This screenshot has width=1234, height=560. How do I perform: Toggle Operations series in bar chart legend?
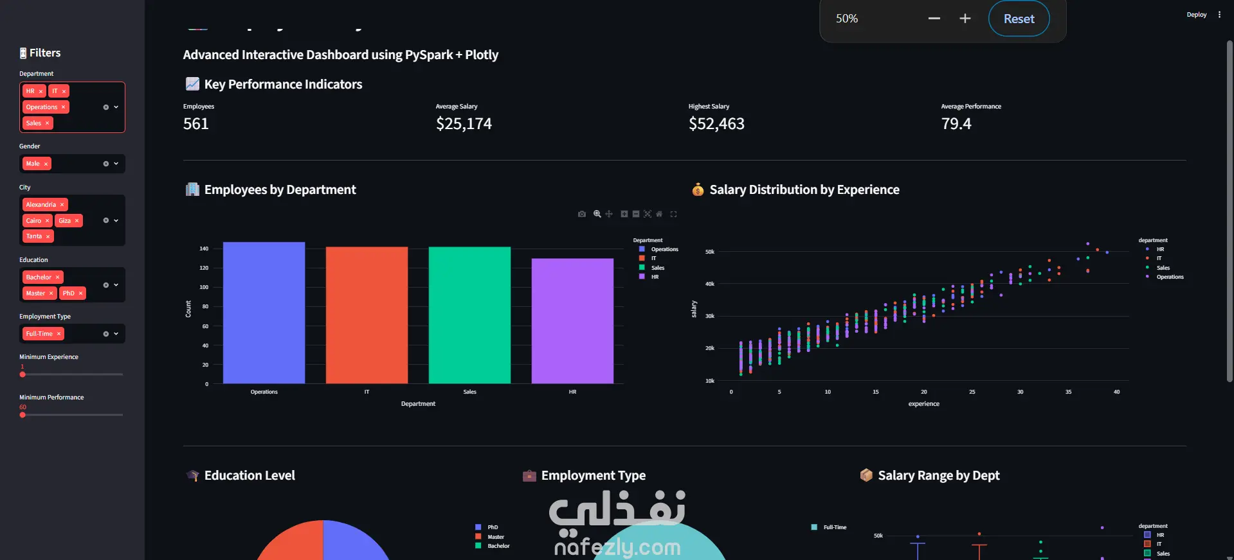[x=658, y=249]
